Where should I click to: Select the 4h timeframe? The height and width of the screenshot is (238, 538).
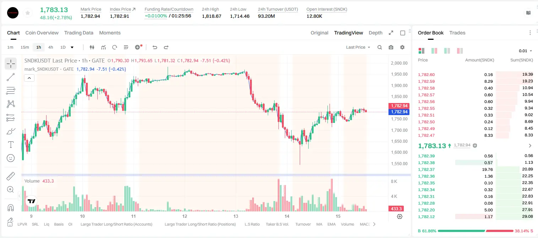point(51,47)
